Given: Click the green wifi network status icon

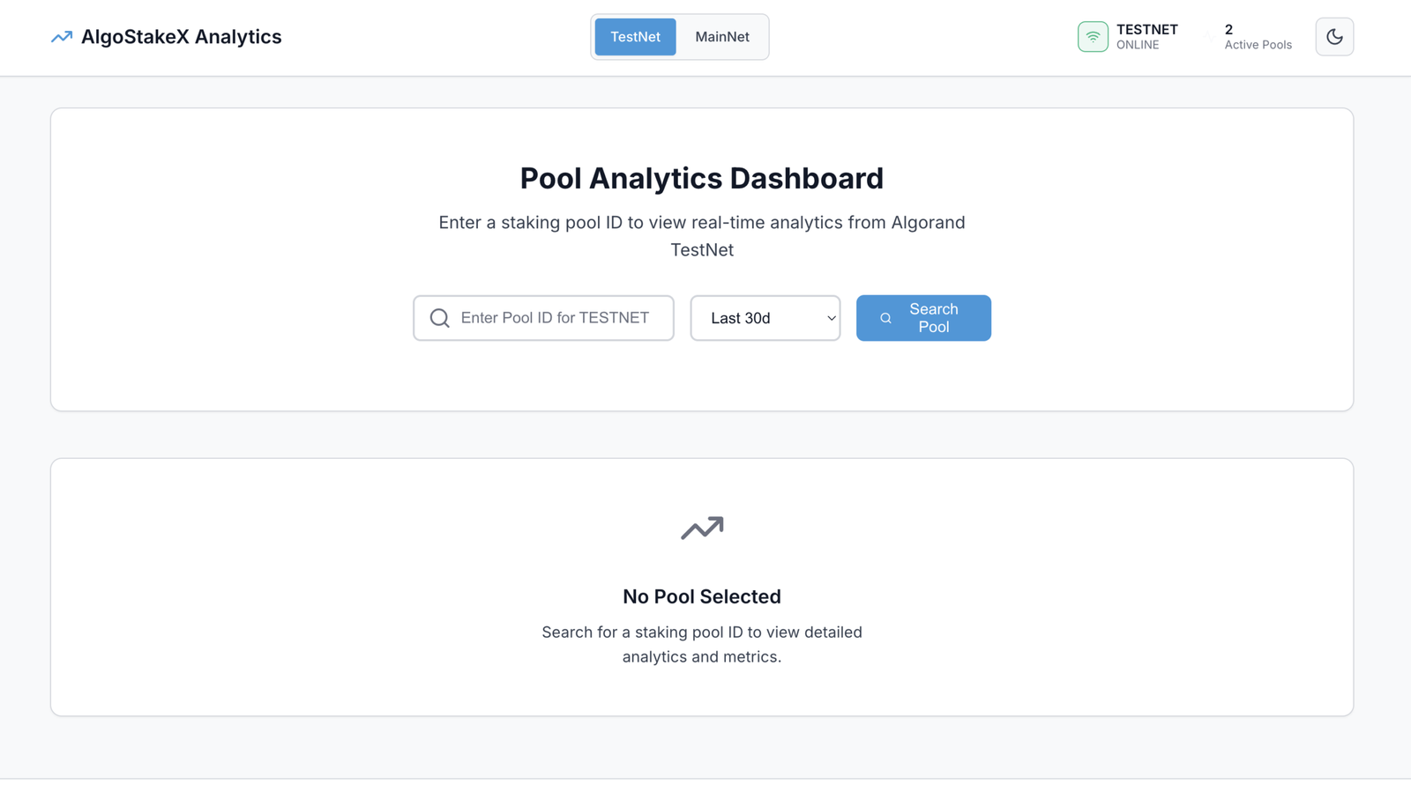Looking at the screenshot, I should click(1093, 37).
